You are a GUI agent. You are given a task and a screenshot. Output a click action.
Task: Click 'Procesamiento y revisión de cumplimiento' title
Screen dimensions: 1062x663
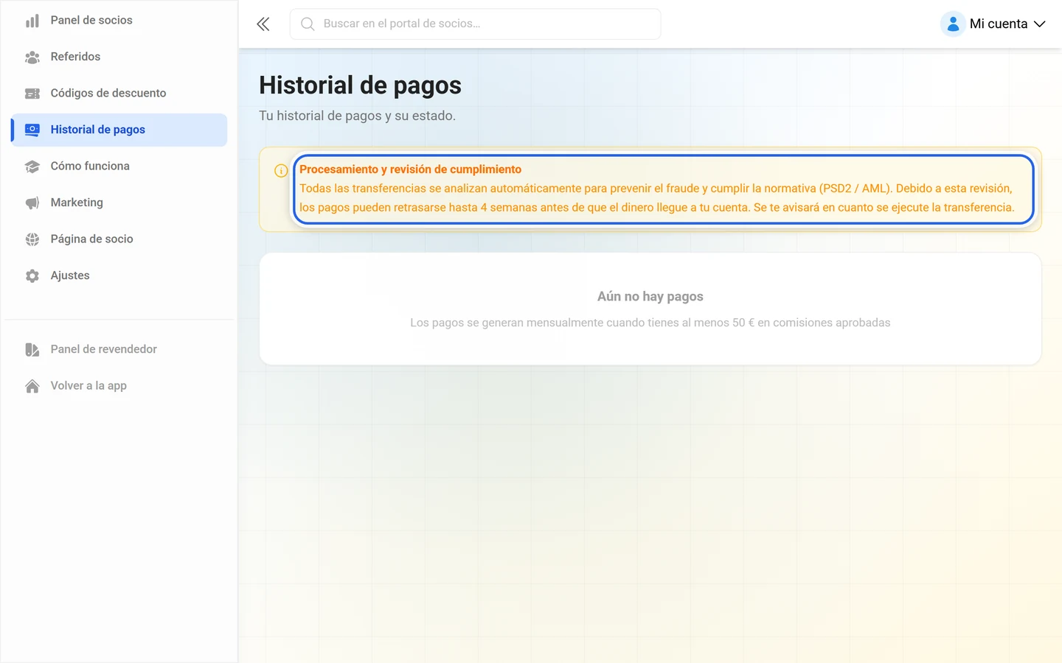(410, 169)
